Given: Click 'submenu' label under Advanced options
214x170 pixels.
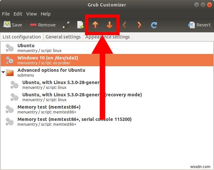Looking at the screenshot, I should 26,75.
